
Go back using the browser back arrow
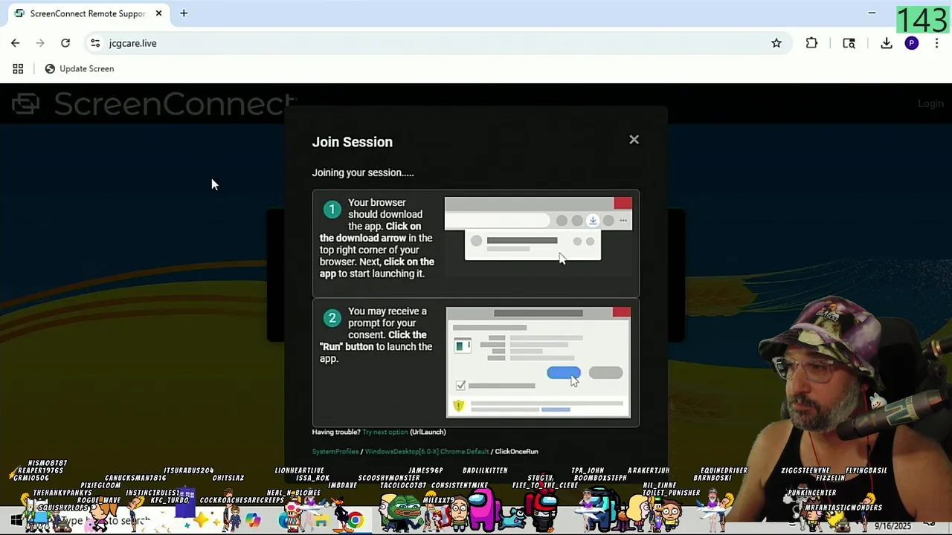tap(16, 43)
